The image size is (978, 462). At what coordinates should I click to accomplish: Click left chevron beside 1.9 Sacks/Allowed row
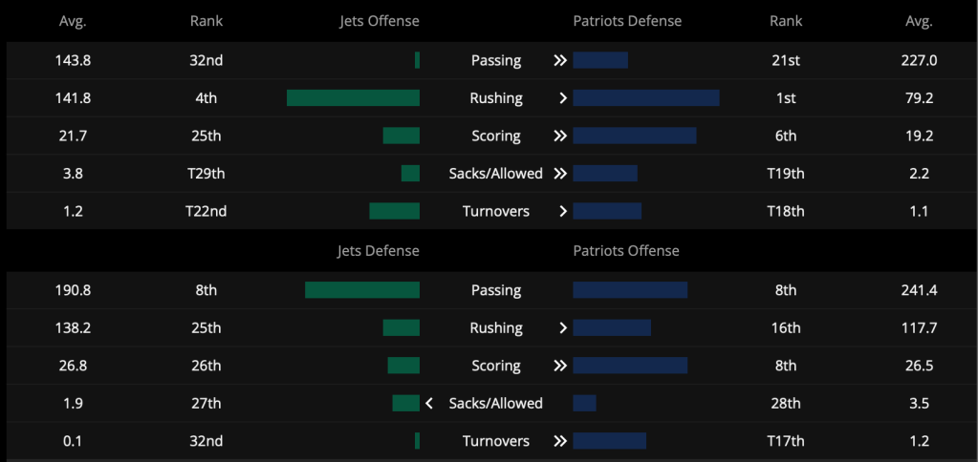429,404
